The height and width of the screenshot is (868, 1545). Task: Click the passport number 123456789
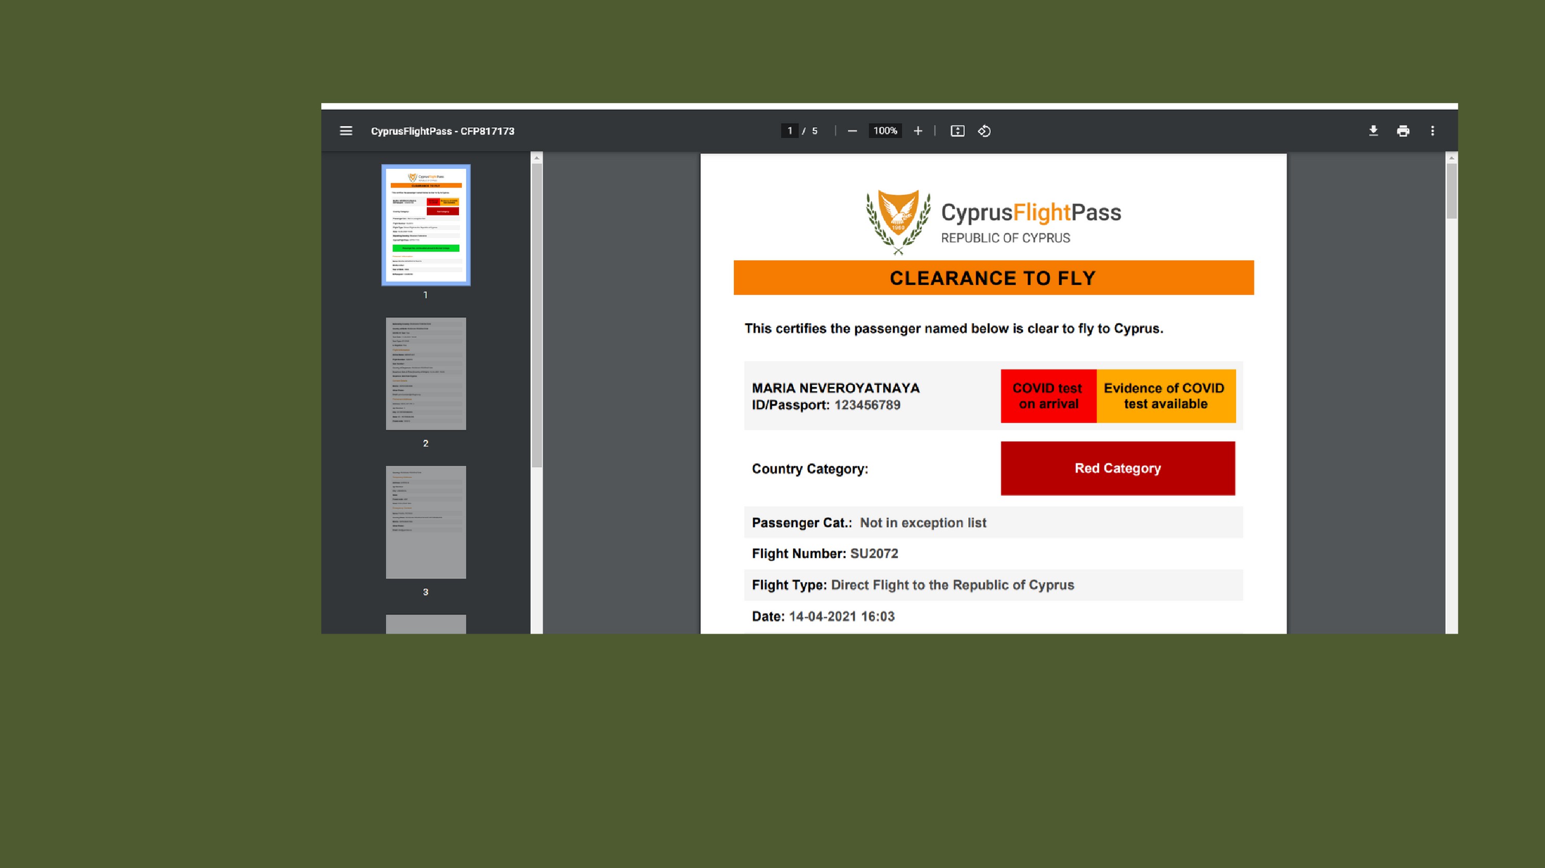coord(867,405)
